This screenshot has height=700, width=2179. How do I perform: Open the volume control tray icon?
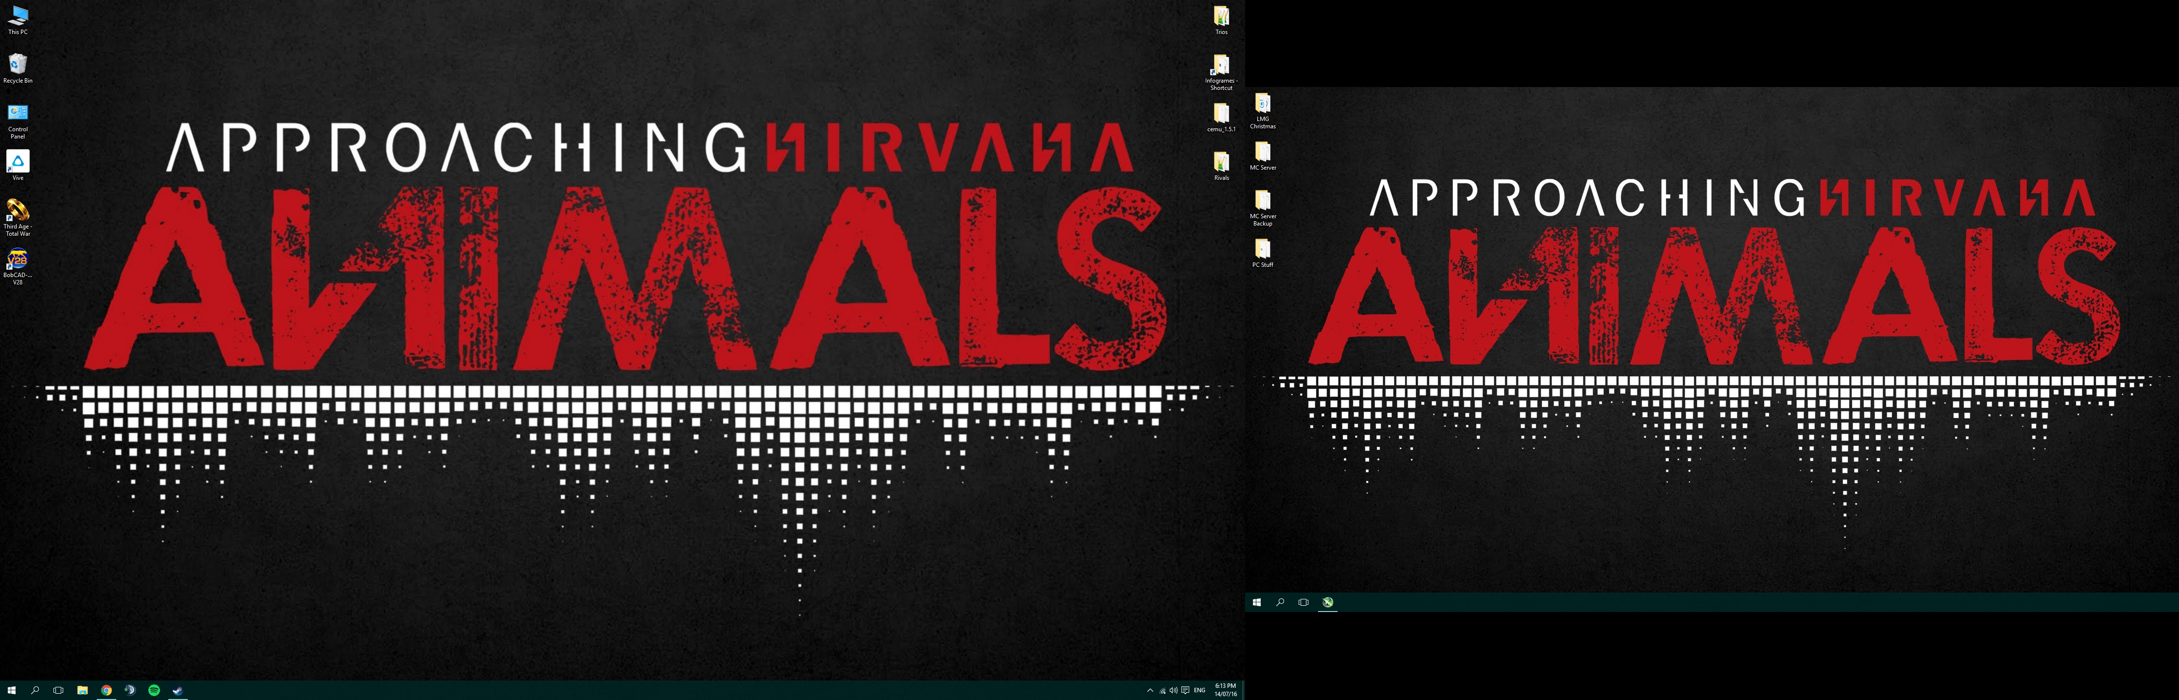coord(1173,691)
